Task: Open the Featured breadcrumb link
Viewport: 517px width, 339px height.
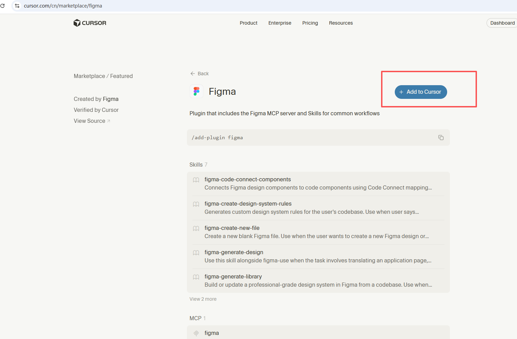Action: 122,76
